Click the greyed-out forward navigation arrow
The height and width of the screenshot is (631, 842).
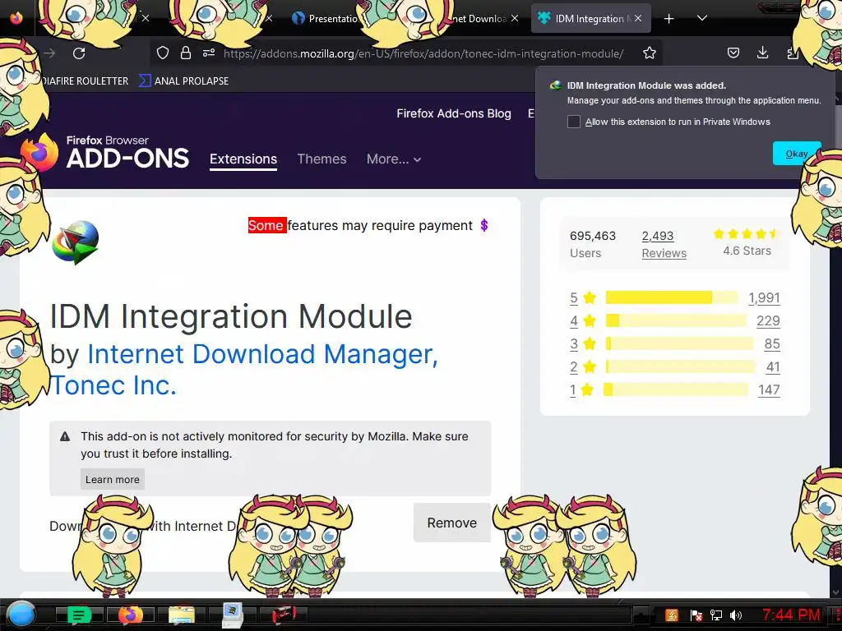coord(49,53)
